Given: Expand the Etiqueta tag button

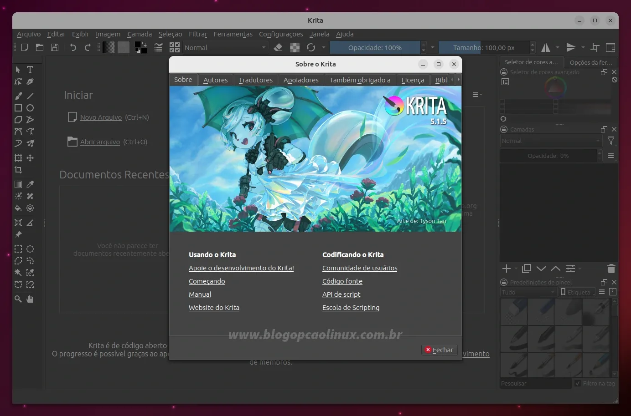Looking at the screenshot, I should [578, 292].
